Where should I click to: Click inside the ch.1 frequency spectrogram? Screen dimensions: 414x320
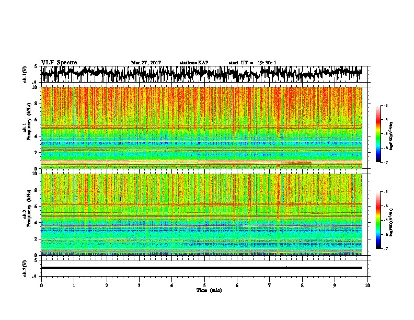[x=201, y=128]
